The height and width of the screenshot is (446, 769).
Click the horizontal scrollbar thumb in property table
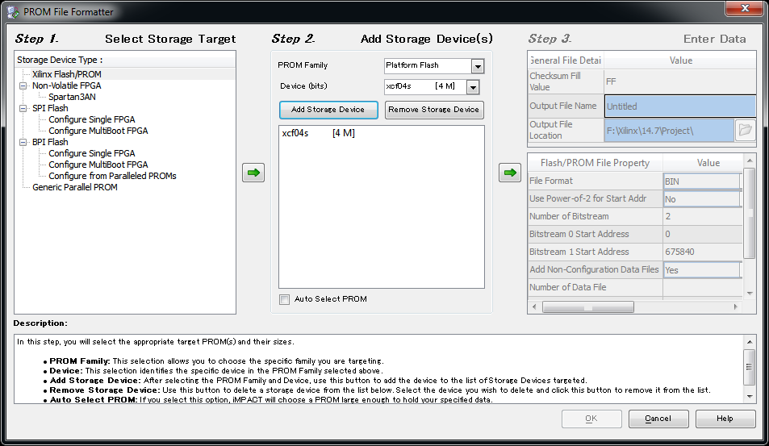click(x=588, y=307)
